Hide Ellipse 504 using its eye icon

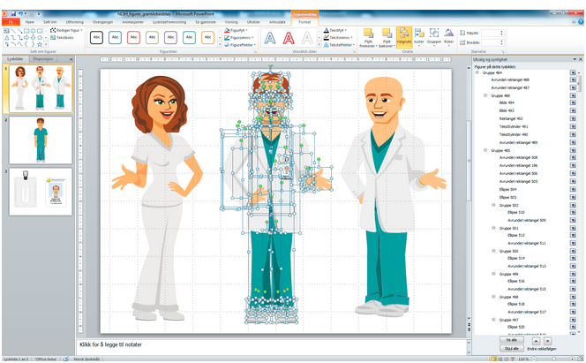pyautogui.click(x=574, y=189)
